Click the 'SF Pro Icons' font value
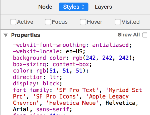150x115 pixels. (56, 97)
